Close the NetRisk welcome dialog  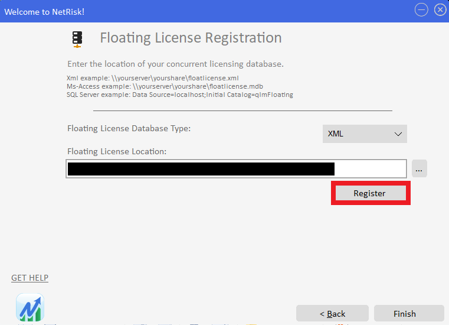pos(440,10)
